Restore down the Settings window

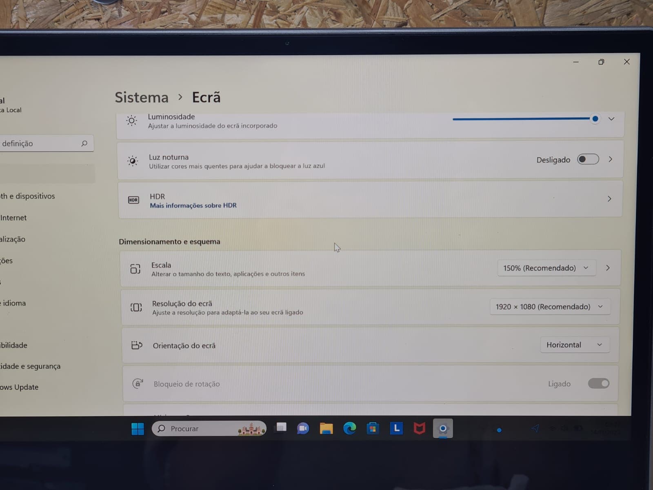click(601, 62)
